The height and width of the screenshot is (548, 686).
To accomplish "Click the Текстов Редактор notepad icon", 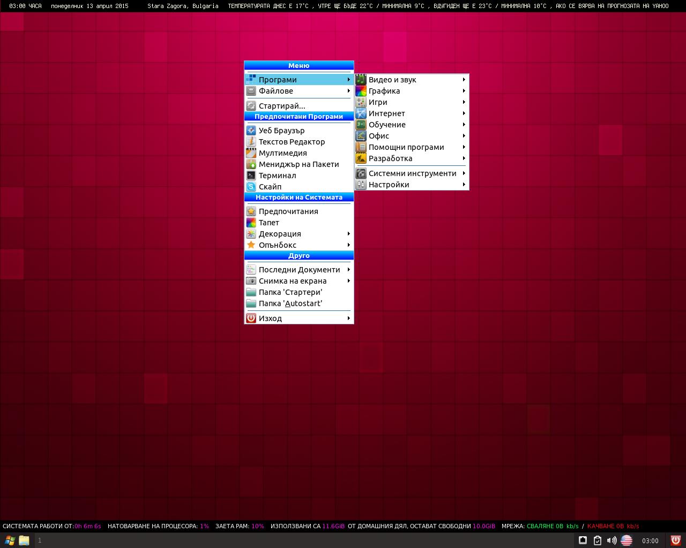I will point(251,142).
